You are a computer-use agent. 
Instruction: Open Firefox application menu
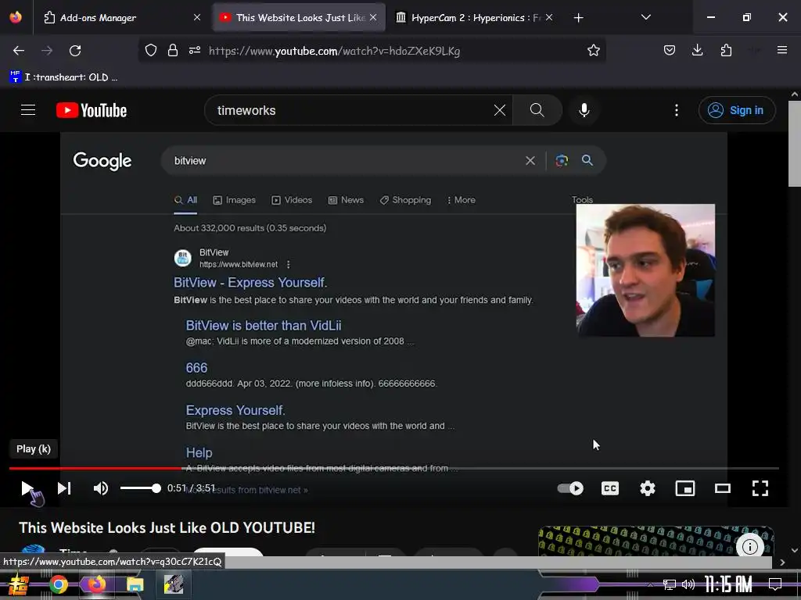pyautogui.click(x=781, y=51)
